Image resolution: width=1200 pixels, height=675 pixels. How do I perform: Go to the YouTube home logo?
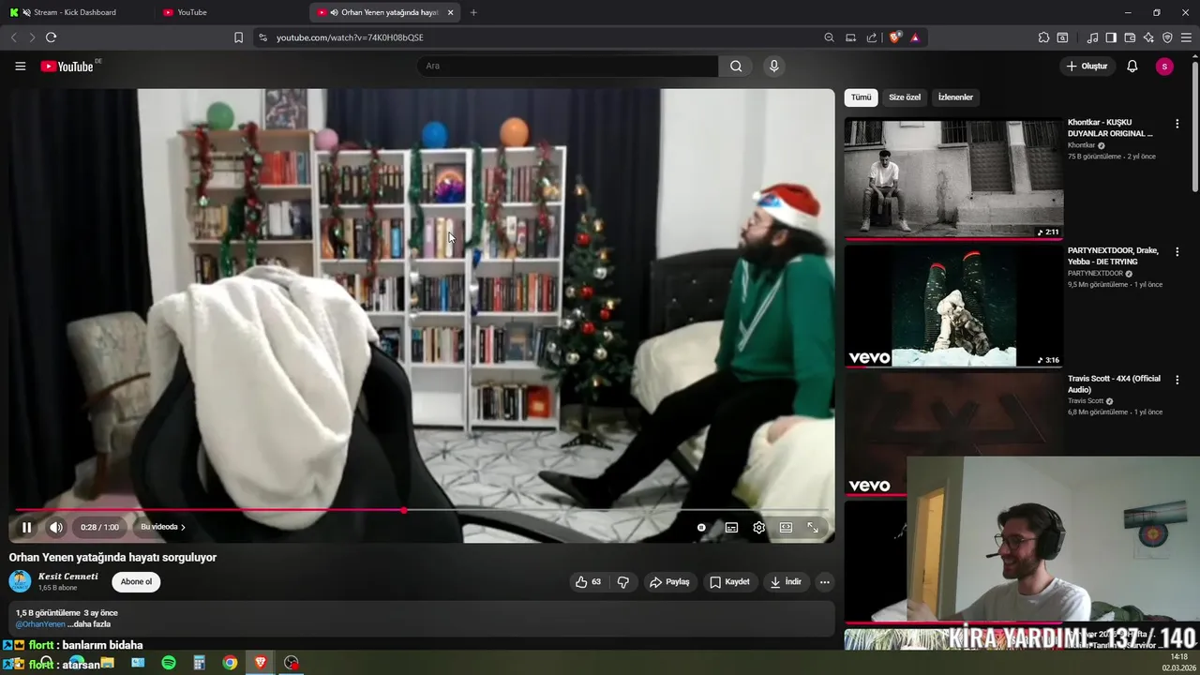point(67,67)
